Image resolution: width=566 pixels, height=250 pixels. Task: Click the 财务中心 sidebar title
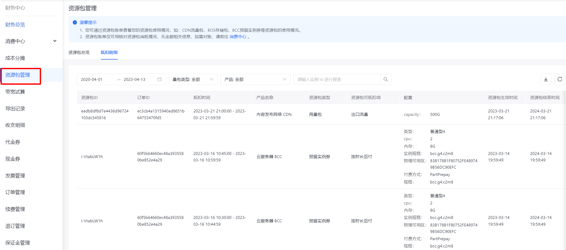(15, 8)
